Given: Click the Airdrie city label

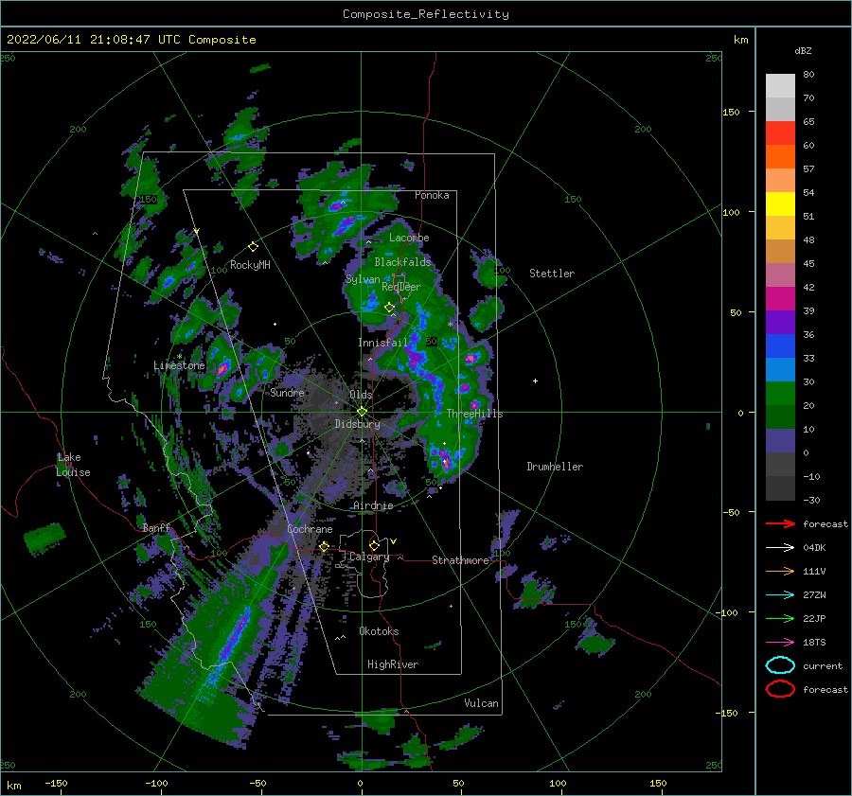Looking at the screenshot, I should [373, 505].
